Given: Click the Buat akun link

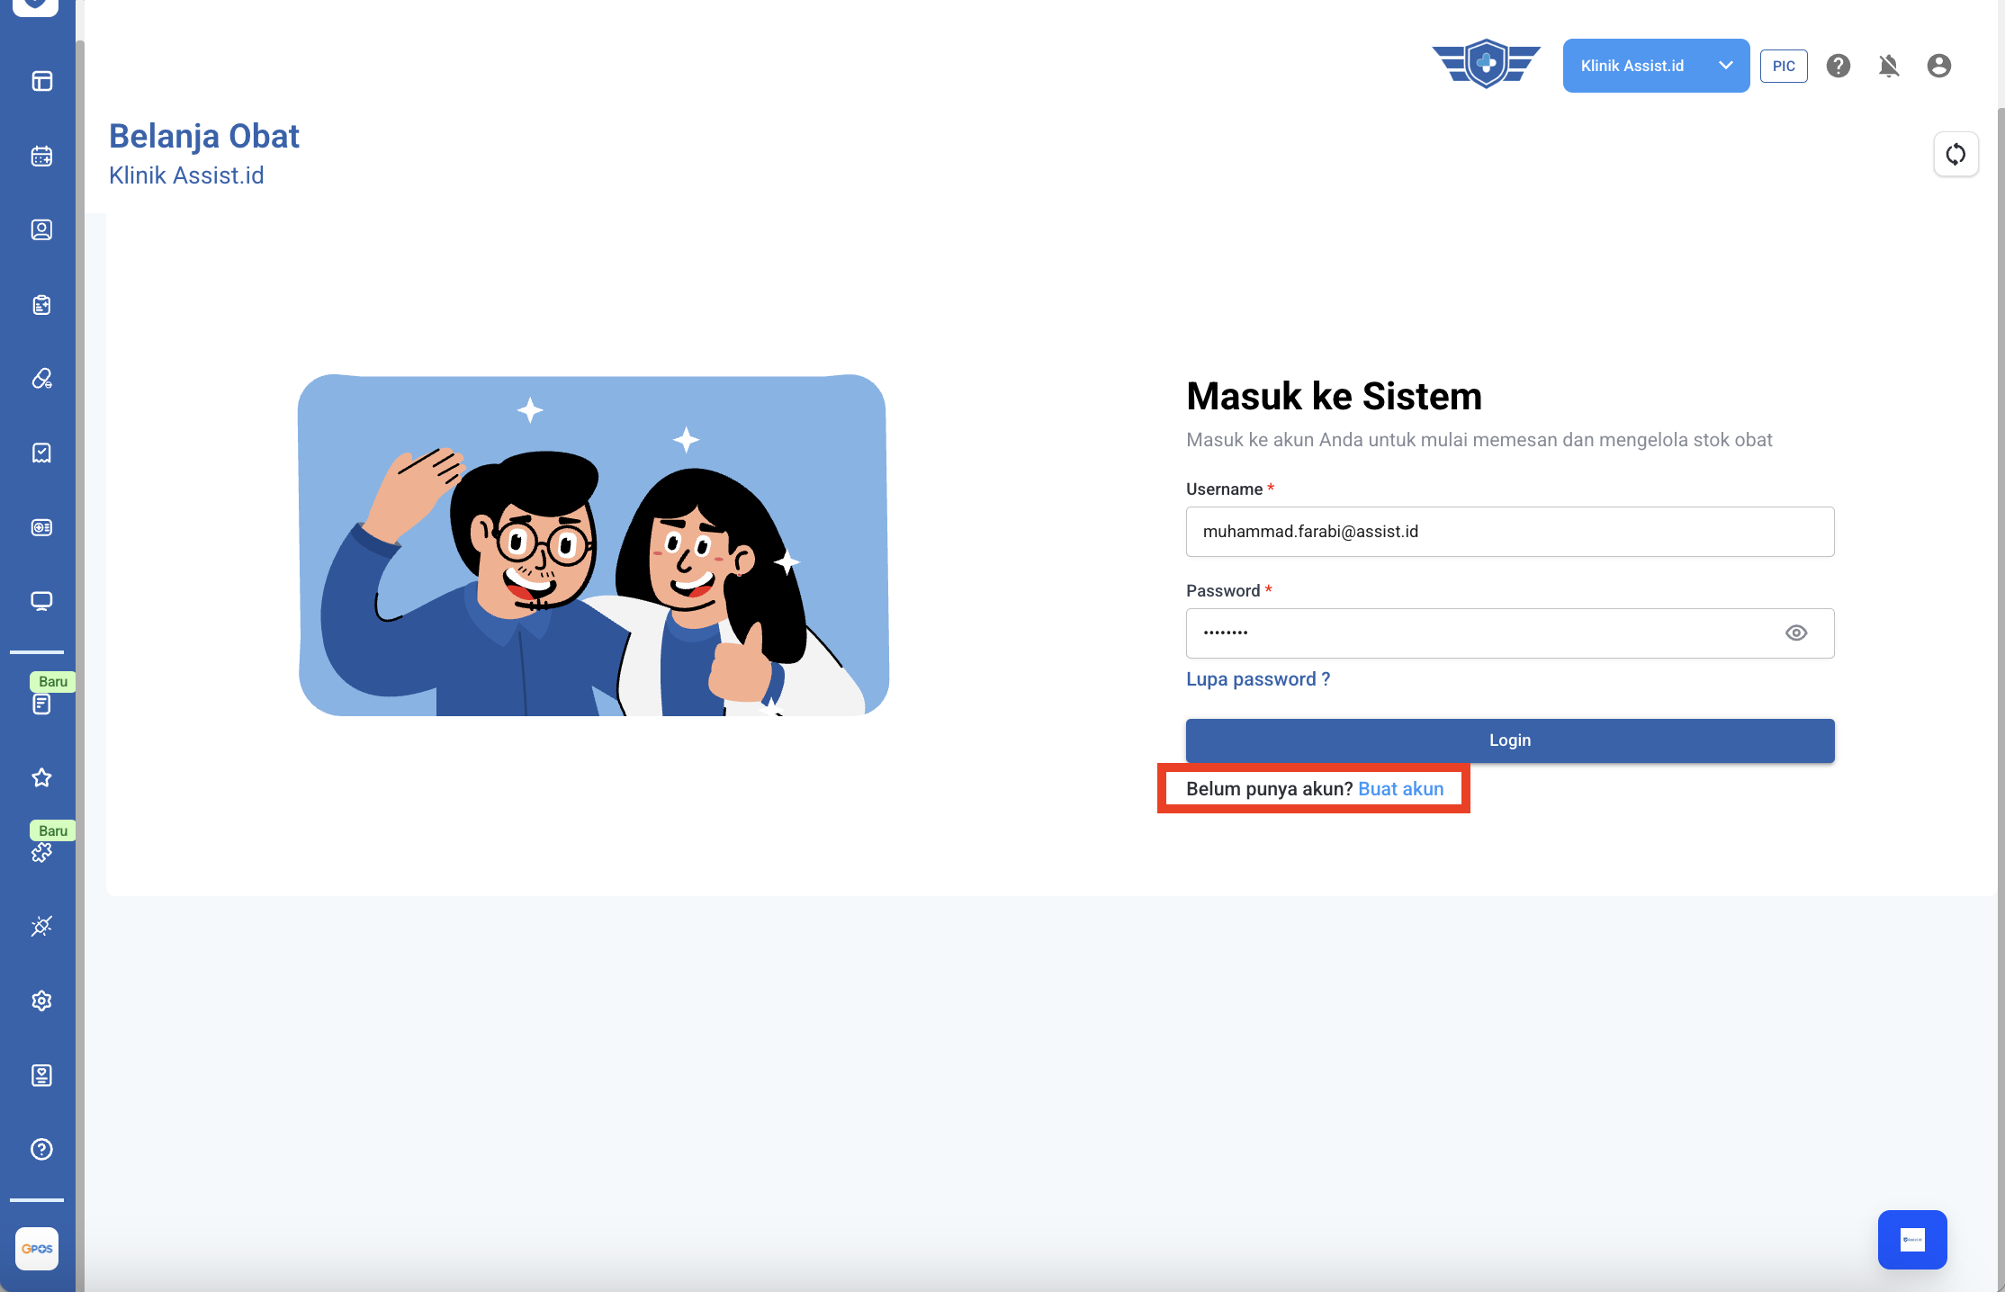Looking at the screenshot, I should pyautogui.click(x=1400, y=789).
